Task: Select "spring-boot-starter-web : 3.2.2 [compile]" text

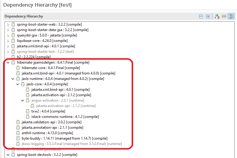Action: [49, 24]
